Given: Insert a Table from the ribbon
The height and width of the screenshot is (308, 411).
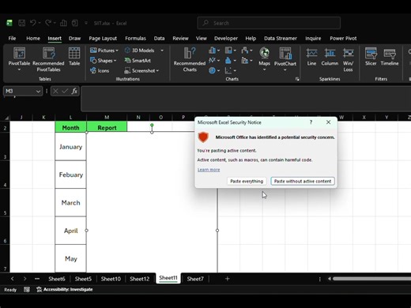Looking at the screenshot, I should point(74,56).
